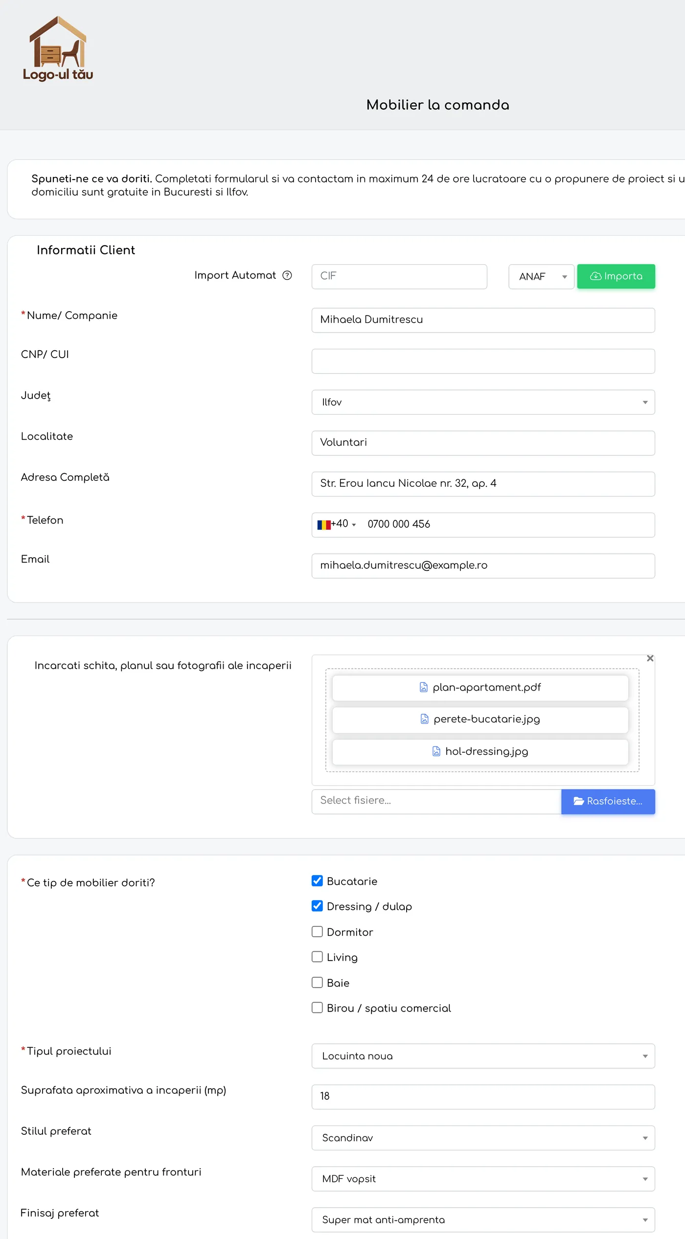Screen dimensions: 685x1239
Task: Click the furniture house logo
Action: pyautogui.click(x=58, y=48)
